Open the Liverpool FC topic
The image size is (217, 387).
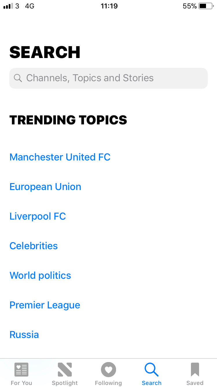coord(38,216)
